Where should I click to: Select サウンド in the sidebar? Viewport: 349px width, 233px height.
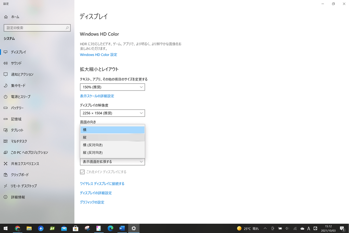18,63
